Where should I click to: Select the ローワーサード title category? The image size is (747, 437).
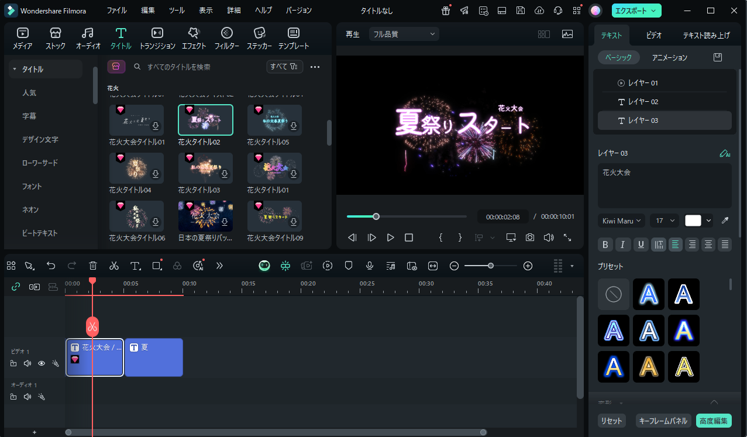(x=40, y=163)
